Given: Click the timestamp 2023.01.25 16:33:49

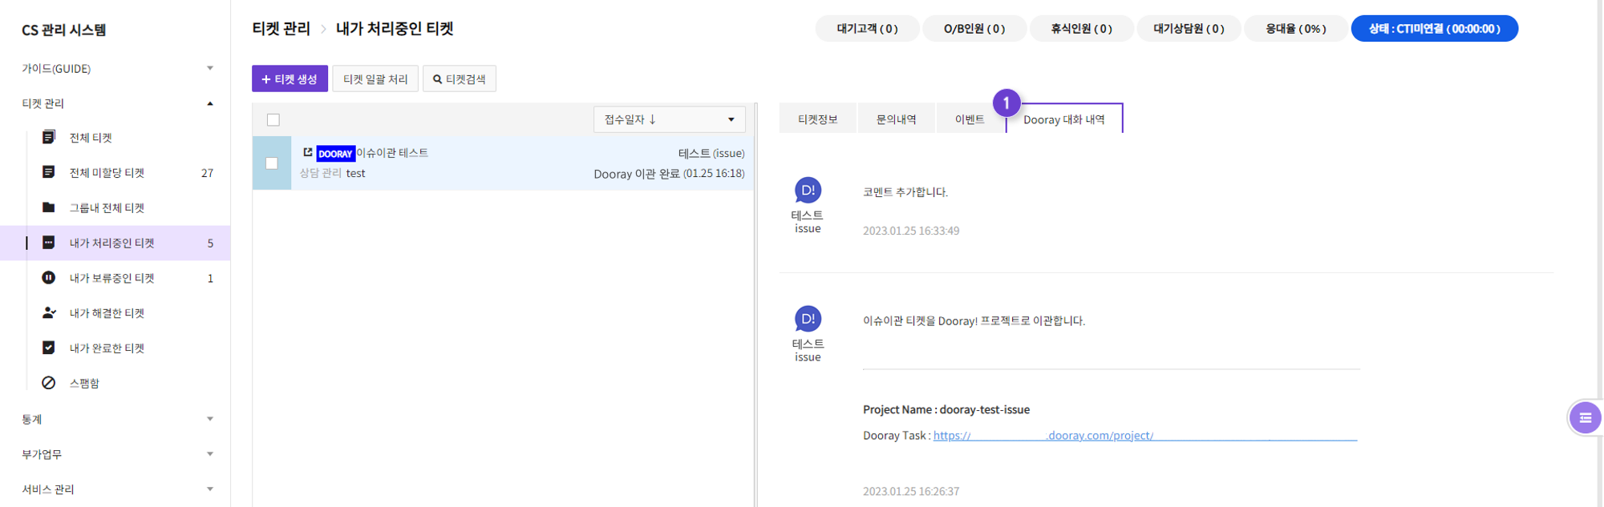Looking at the screenshot, I should [911, 231].
